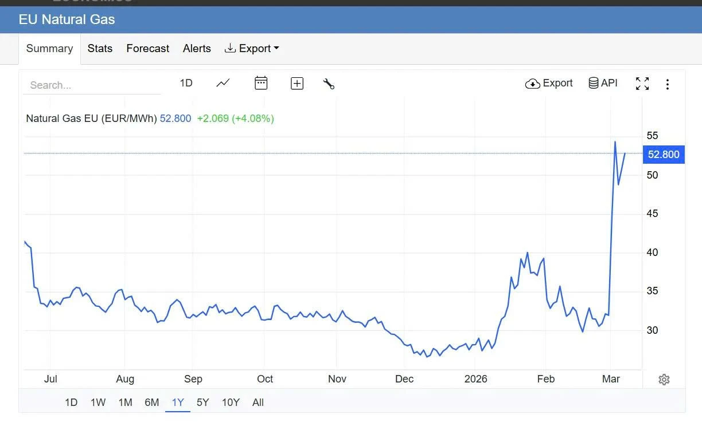Click the cloud Export button
The height and width of the screenshot is (438, 702).
549,83
